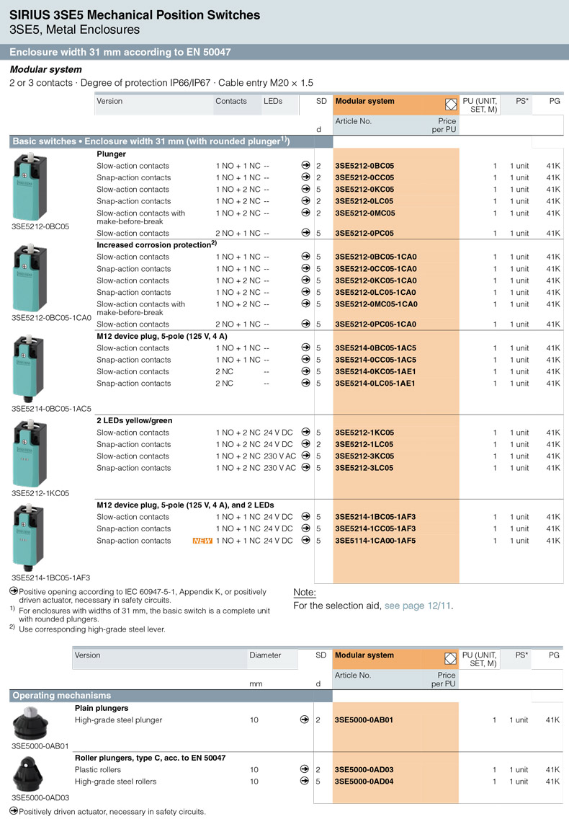Open article number 3SE5214-1CC05-1AF3
This screenshot has height=819, width=569.
pyautogui.click(x=375, y=528)
